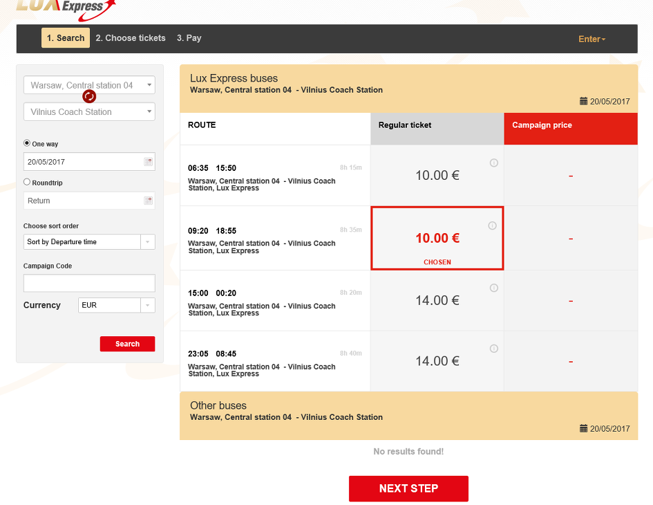This screenshot has height=505, width=653.
Task: Click the Lux Express buses heading
Action: pos(234,78)
